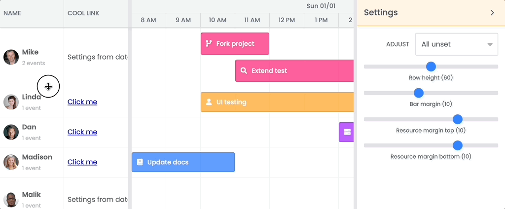The width and height of the screenshot is (505, 209).
Task: Click the Click me link in Linda's row
Action: [x=82, y=102]
